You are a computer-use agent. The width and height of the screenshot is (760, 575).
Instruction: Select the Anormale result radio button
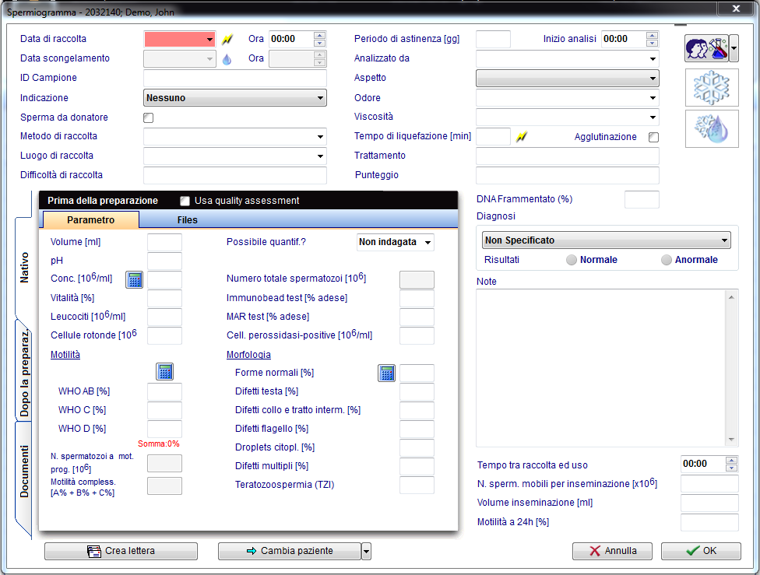667,260
